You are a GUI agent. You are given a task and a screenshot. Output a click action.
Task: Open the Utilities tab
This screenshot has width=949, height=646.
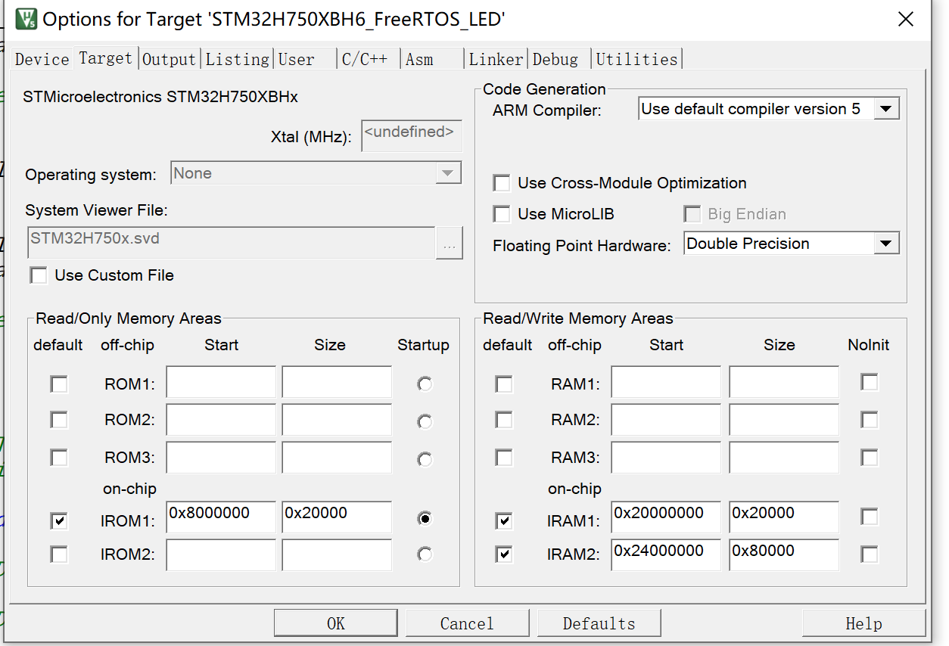coord(637,59)
